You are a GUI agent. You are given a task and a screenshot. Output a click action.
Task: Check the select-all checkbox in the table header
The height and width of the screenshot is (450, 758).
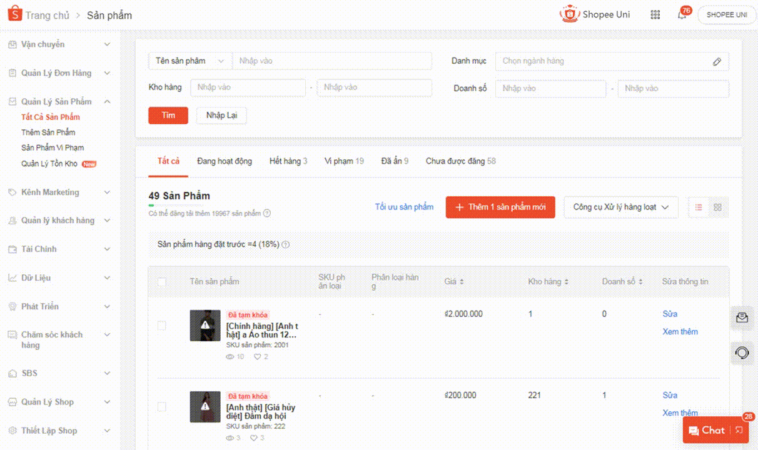(x=161, y=282)
